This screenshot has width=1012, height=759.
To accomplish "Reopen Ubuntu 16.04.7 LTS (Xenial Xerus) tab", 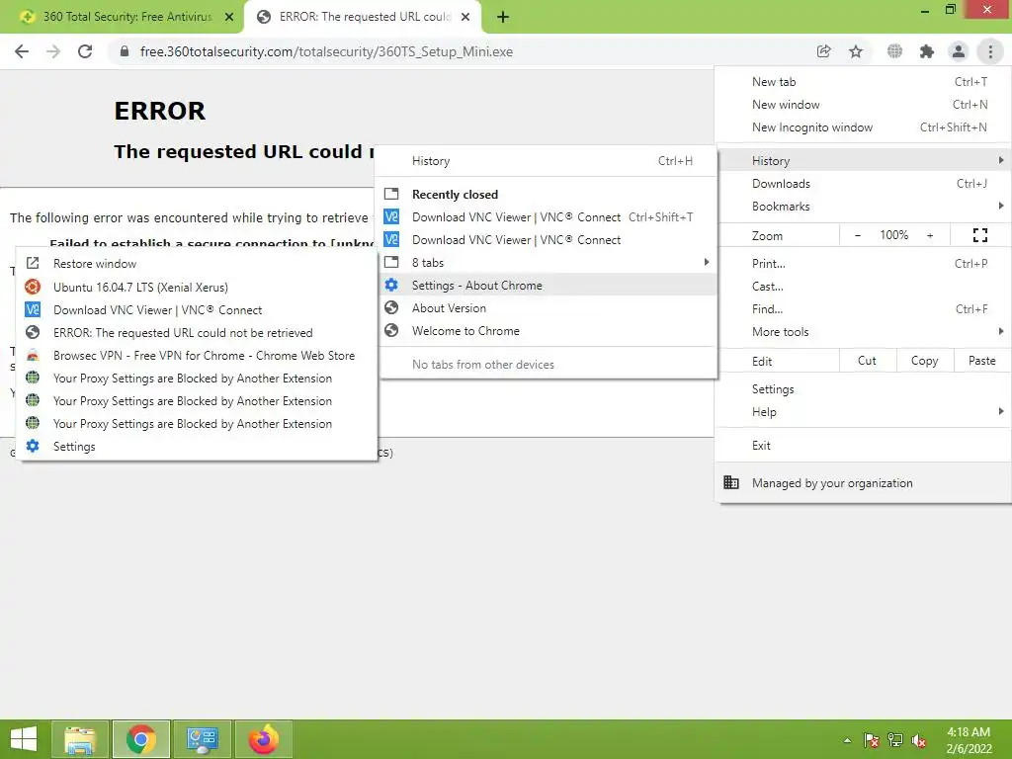I will [x=197, y=288].
